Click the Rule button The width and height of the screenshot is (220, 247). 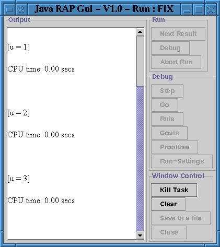(167, 119)
